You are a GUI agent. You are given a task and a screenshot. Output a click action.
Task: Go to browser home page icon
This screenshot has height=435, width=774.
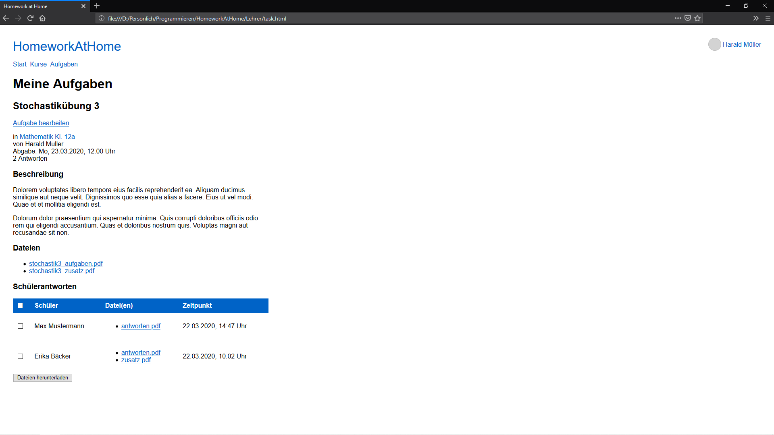click(42, 18)
